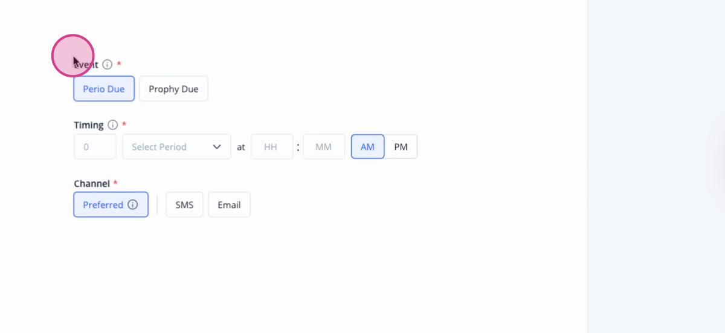Click the info icon next to Timing
Screen dimensions: 725x333
pos(112,125)
